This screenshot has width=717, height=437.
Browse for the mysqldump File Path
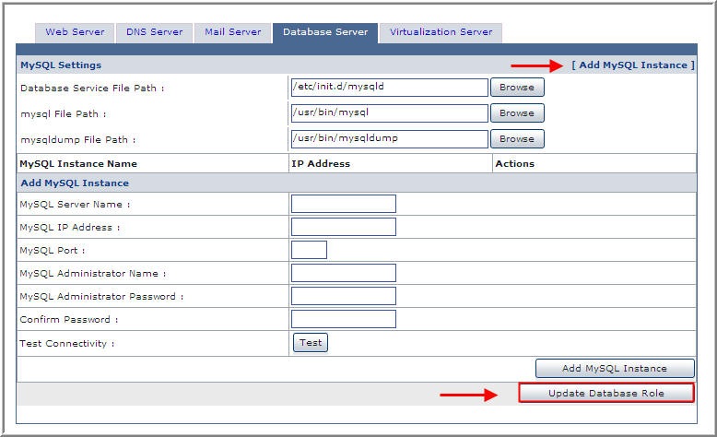coord(516,139)
